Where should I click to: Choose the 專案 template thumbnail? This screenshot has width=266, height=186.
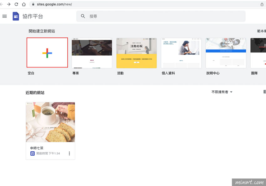(x=92, y=53)
